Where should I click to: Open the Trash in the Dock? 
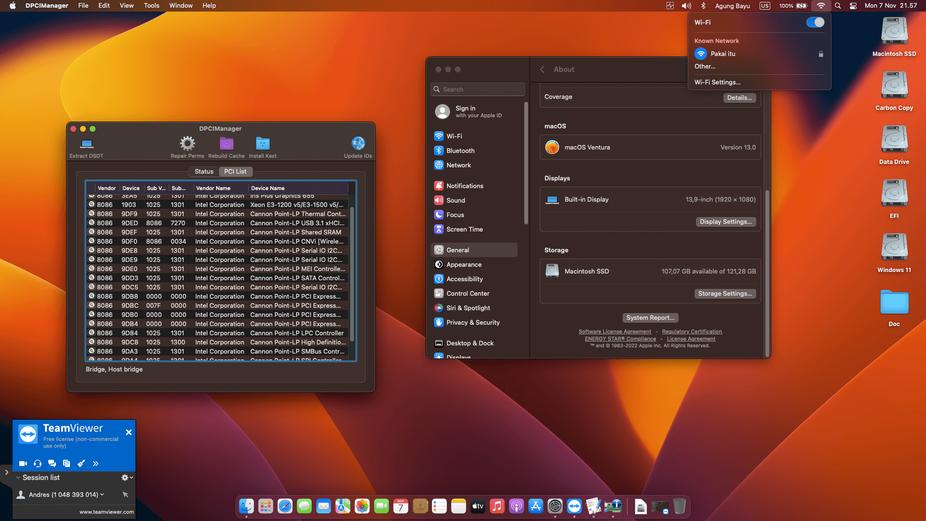pos(680,506)
